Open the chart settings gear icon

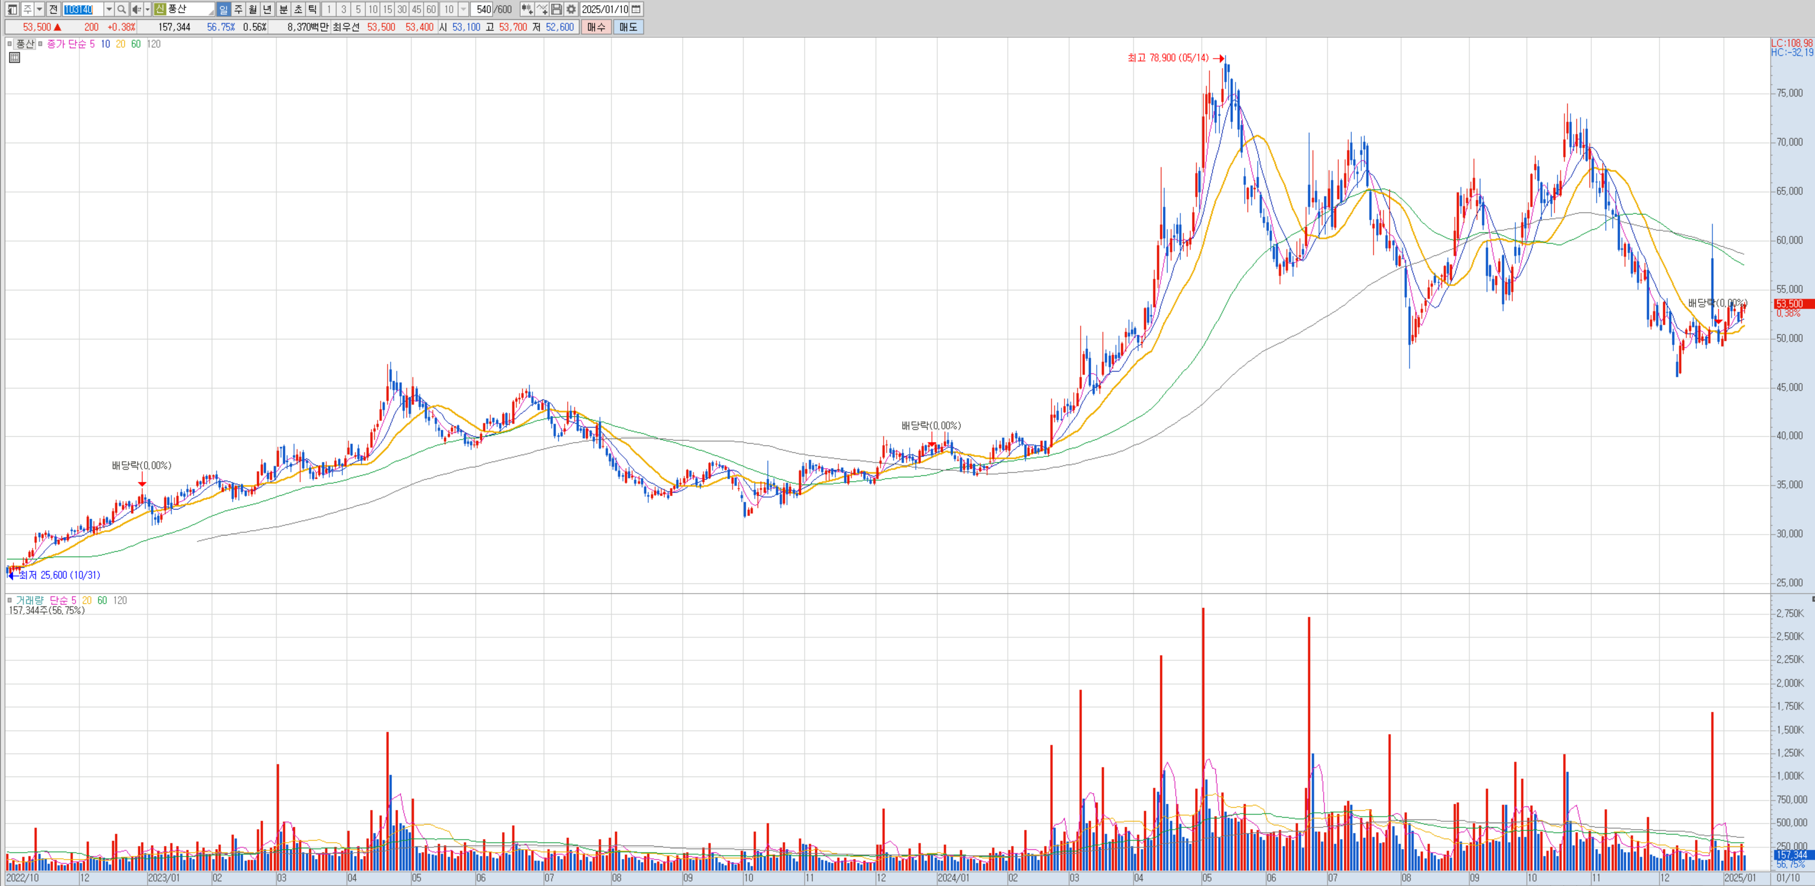pyautogui.click(x=571, y=9)
